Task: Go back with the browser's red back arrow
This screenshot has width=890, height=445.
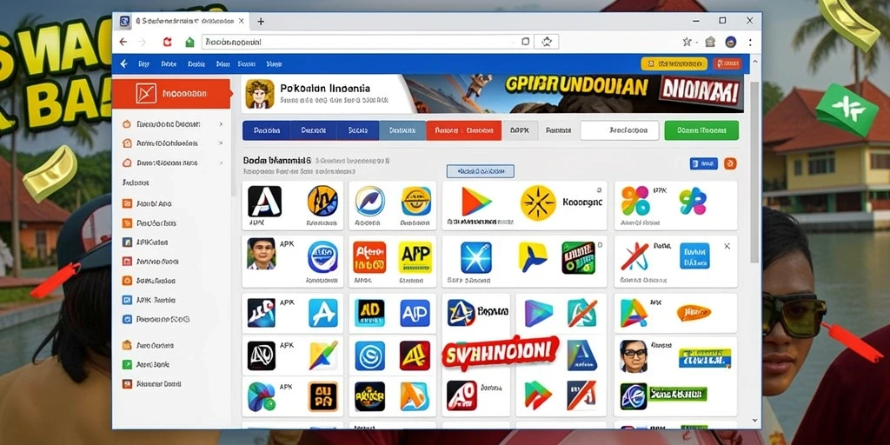Action: [123, 42]
